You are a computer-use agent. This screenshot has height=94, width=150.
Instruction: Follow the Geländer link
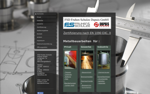pyautogui.click(x=68, y=75)
